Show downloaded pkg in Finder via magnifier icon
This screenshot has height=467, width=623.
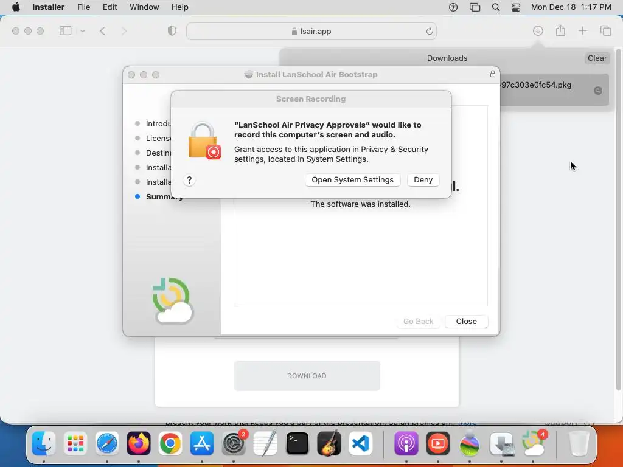(x=597, y=91)
